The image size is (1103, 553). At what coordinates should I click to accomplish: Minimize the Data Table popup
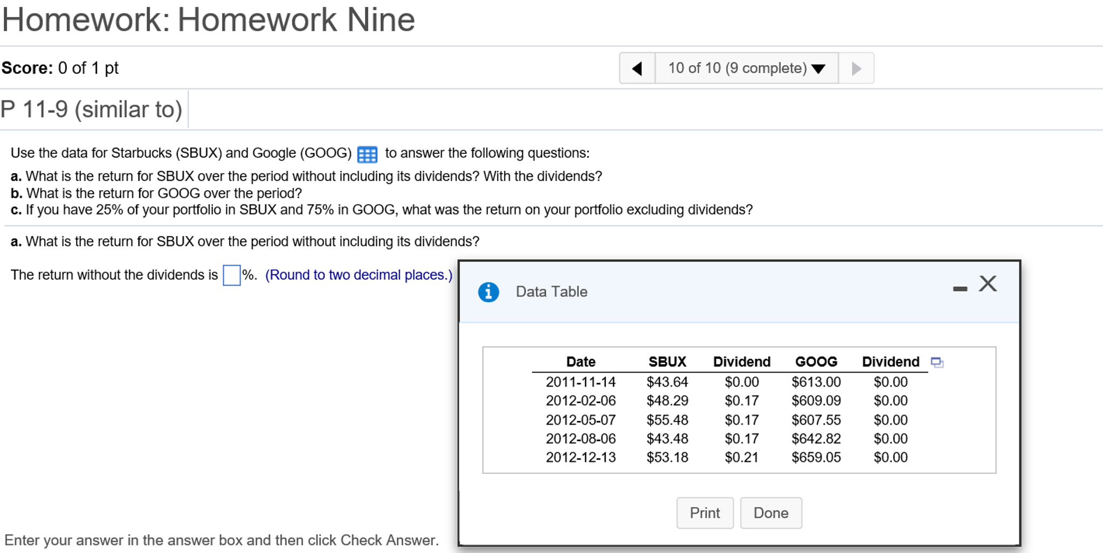click(960, 289)
